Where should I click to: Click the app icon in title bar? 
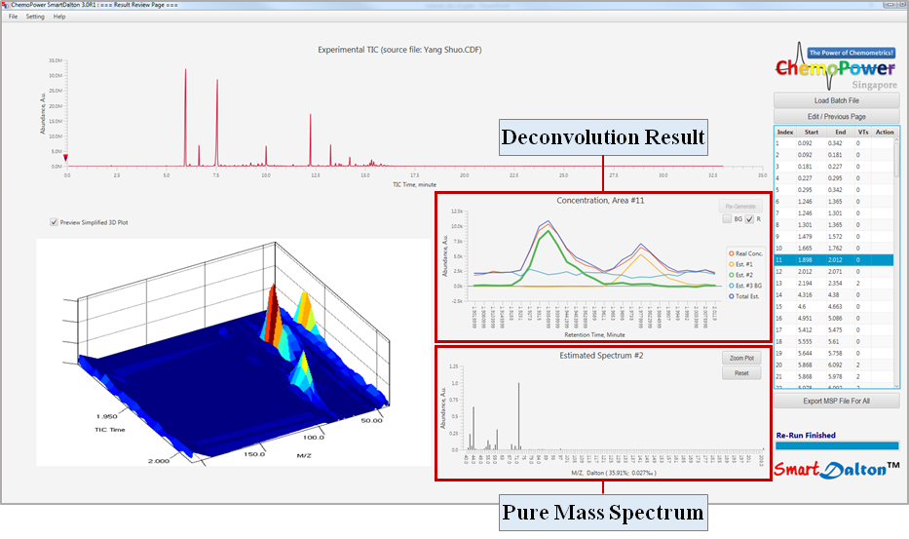pyautogui.click(x=5, y=5)
